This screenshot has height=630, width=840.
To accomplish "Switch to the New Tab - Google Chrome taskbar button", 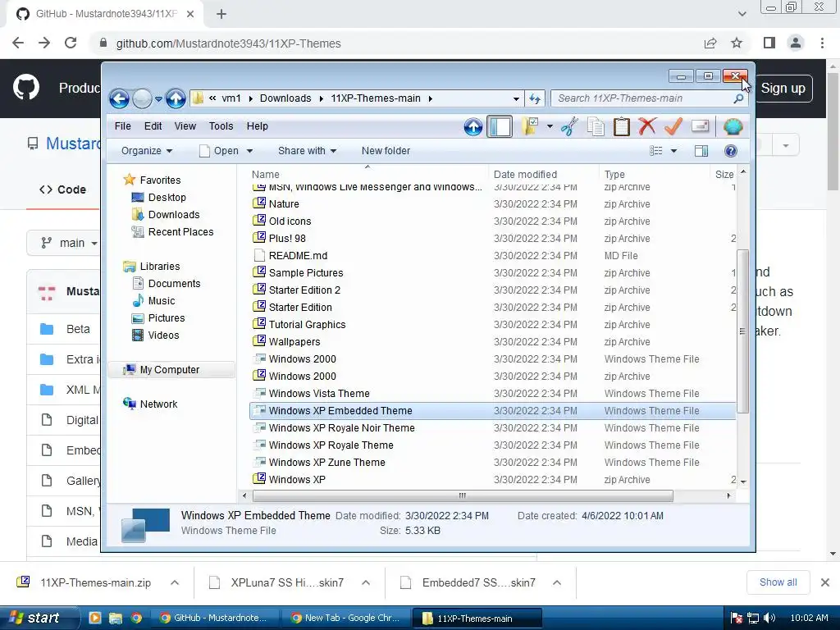I will pos(345,618).
